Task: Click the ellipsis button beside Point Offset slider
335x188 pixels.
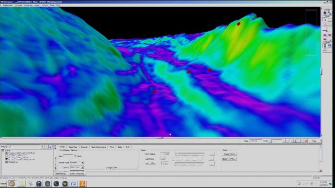Action: coord(212,163)
